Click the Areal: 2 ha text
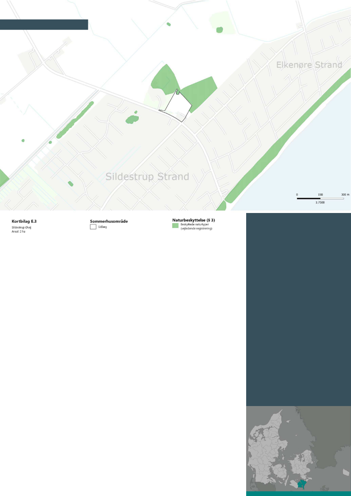Viewport: 351px width, 496px height. point(20,231)
